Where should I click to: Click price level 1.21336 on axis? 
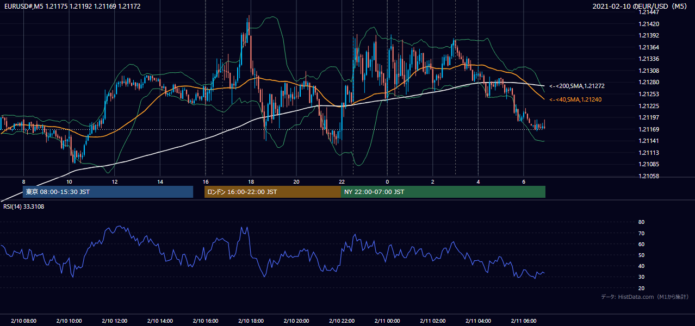[649, 59]
